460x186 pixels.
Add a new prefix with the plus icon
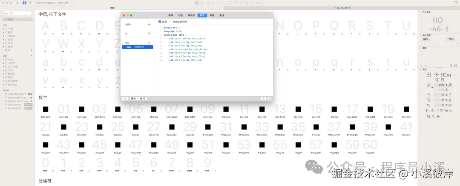[149, 25]
